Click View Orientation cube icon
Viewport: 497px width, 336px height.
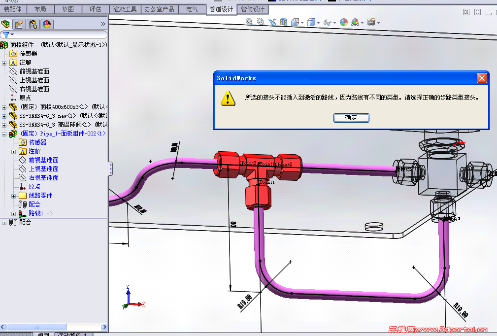point(295,22)
